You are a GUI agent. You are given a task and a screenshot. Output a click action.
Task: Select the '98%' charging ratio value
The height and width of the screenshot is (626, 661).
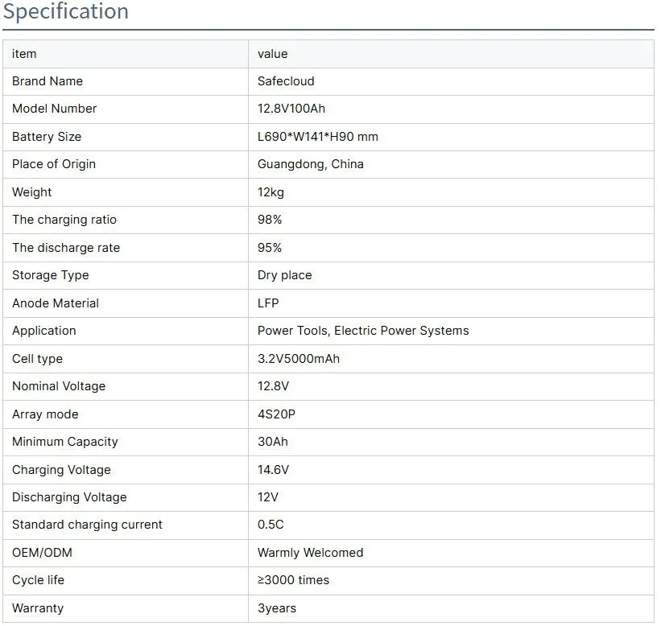(270, 220)
